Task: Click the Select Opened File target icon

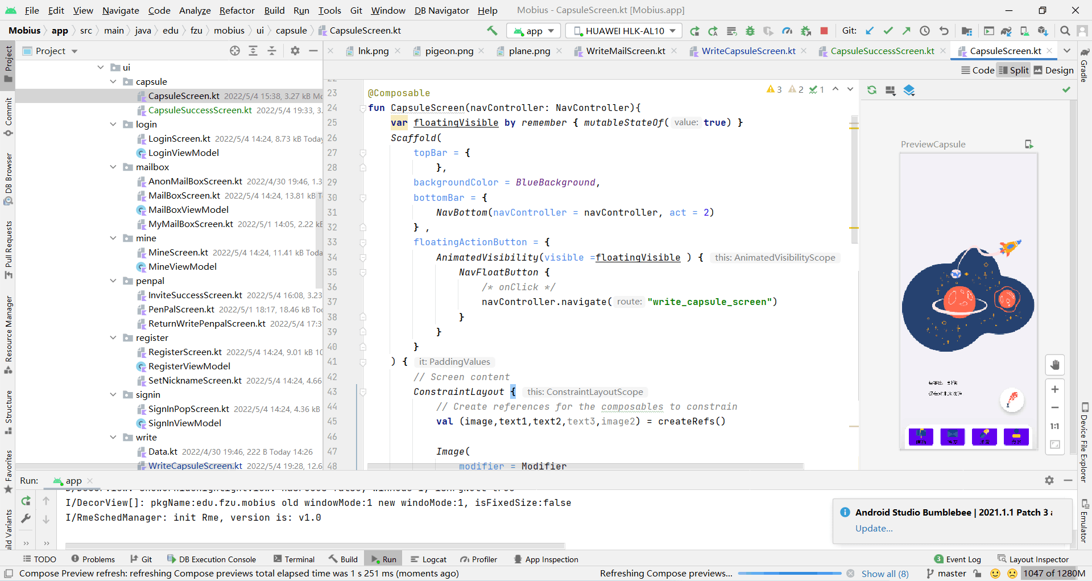Action: tap(235, 51)
